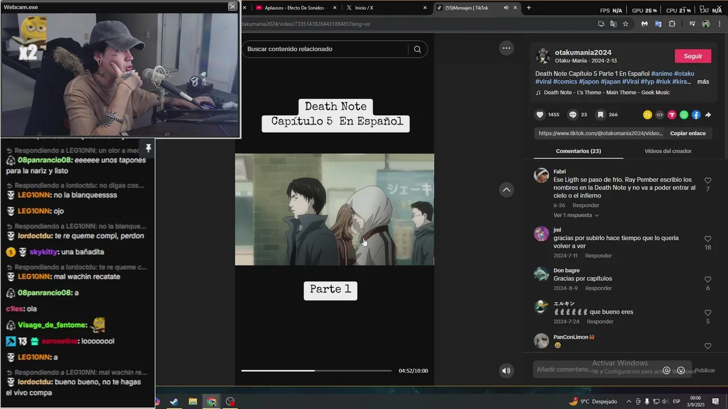Mute the TikTok tab audio
The image size is (728, 409).
coord(506,7)
